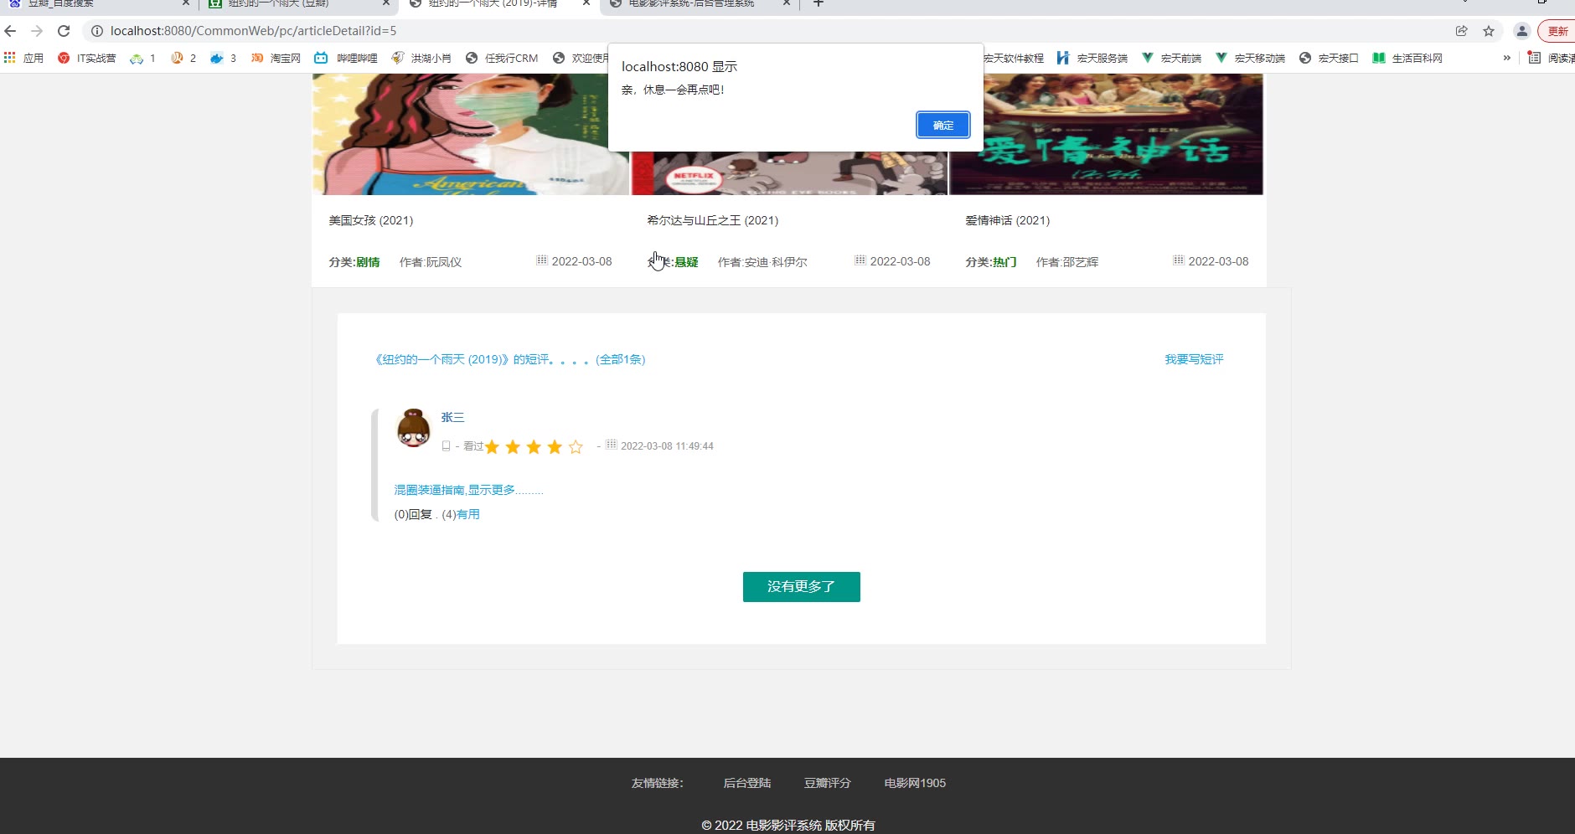This screenshot has width=1575, height=834.
Task: Open the 爱情神话 poster thumbnail
Action: (1106, 134)
